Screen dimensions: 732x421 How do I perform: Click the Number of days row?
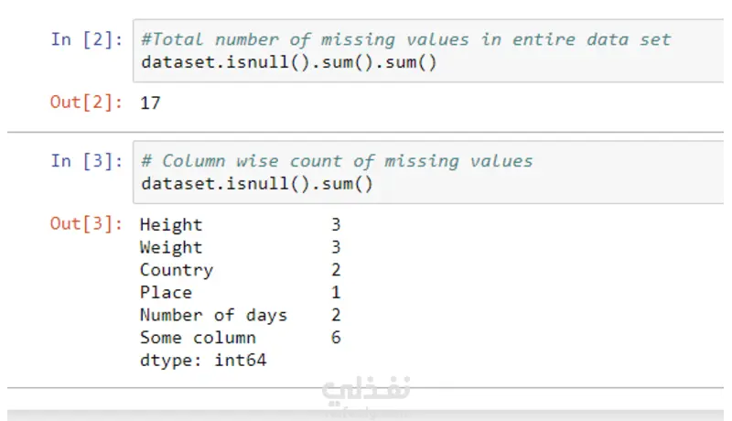241,315
